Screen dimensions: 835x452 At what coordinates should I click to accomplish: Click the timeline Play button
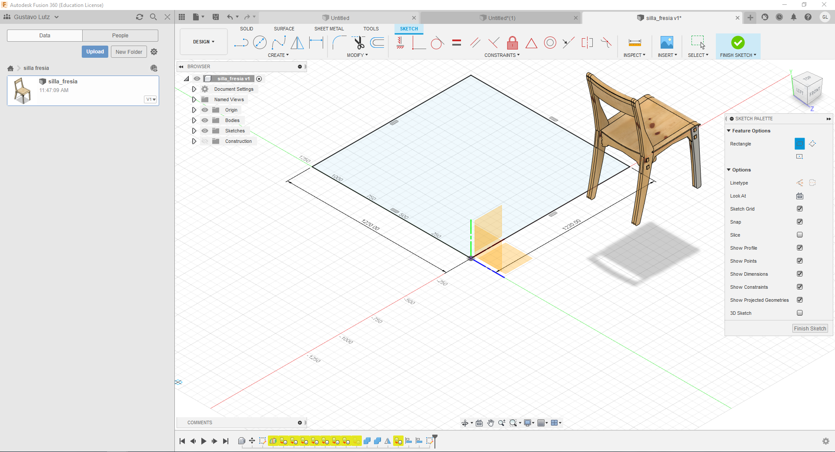coord(204,441)
